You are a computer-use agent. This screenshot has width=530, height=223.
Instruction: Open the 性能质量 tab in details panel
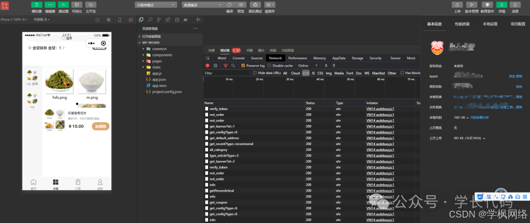pos(462,24)
